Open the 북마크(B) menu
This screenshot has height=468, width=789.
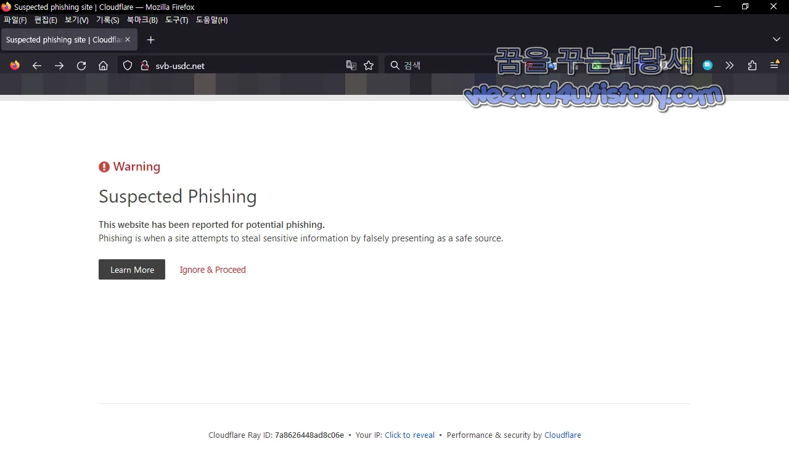coord(142,20)
